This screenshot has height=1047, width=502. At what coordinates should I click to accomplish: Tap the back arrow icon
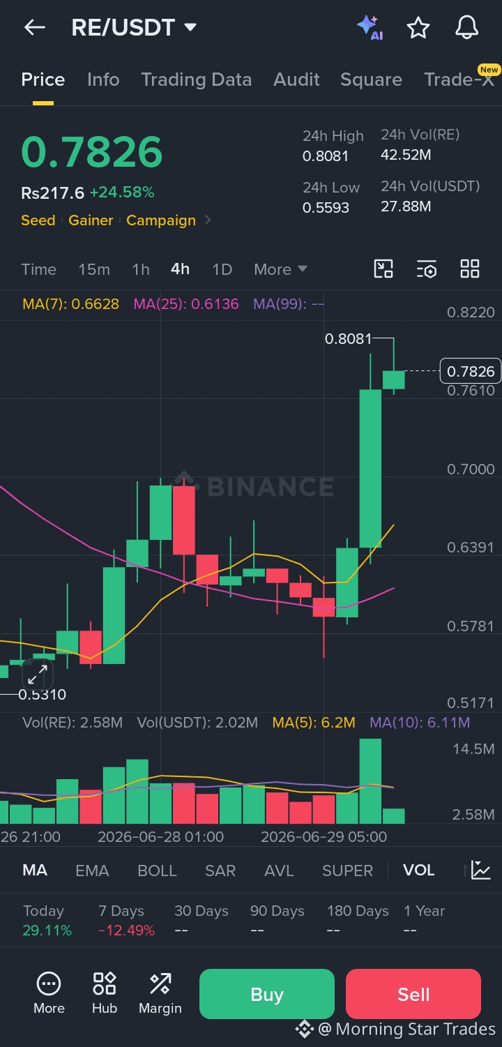coord(34,27)
